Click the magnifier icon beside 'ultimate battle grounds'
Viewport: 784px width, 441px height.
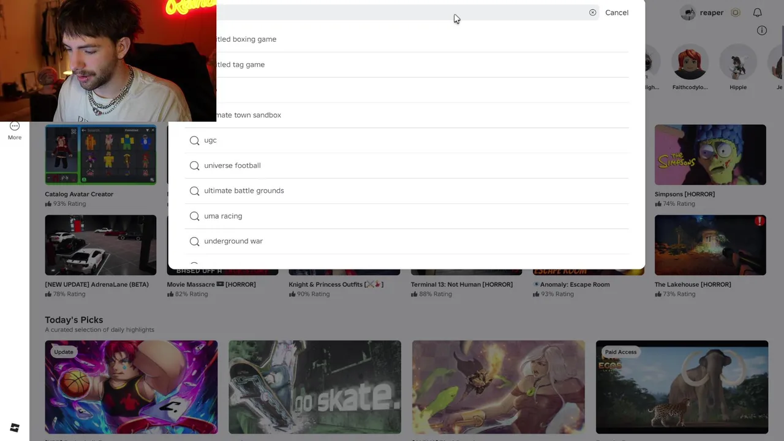coord(194,190)
